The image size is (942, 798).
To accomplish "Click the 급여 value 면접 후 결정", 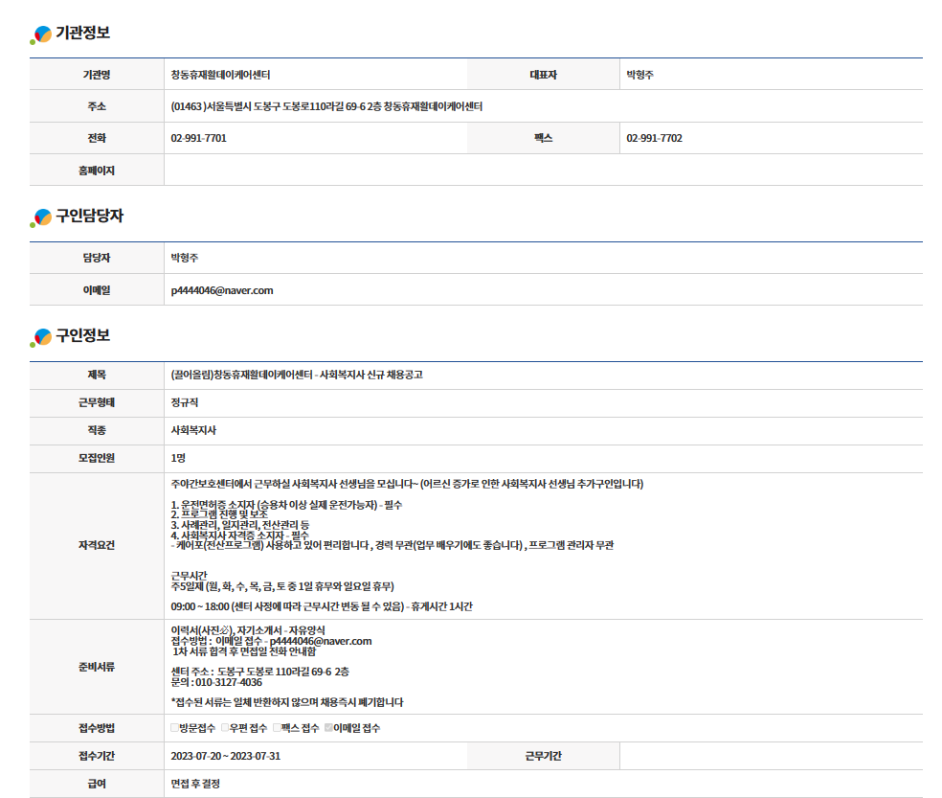I will (195, 784).
